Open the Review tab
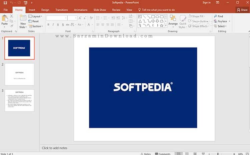This screenshot has height=155, width=250. (x=116, y=10)
